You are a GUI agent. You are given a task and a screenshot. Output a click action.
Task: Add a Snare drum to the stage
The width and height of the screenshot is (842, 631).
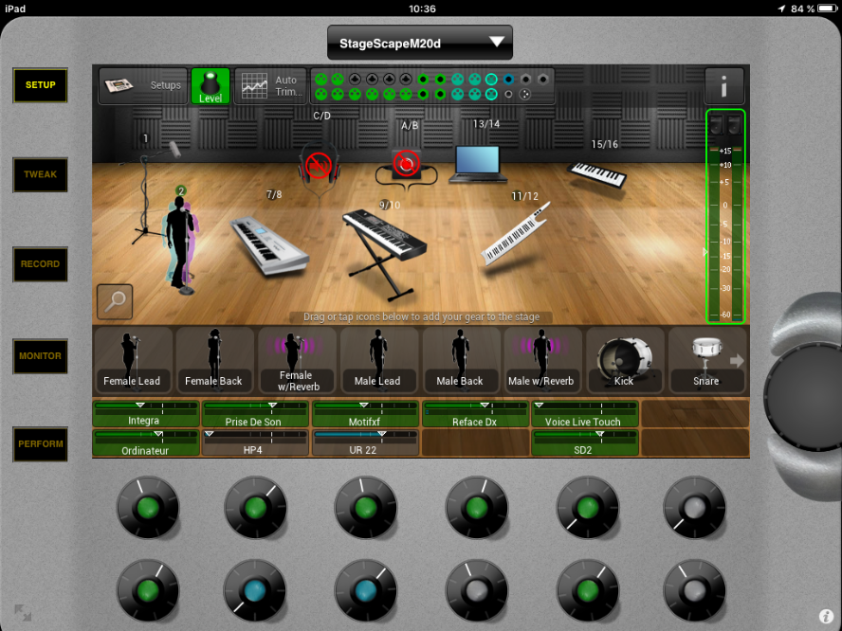click(706, 360)
